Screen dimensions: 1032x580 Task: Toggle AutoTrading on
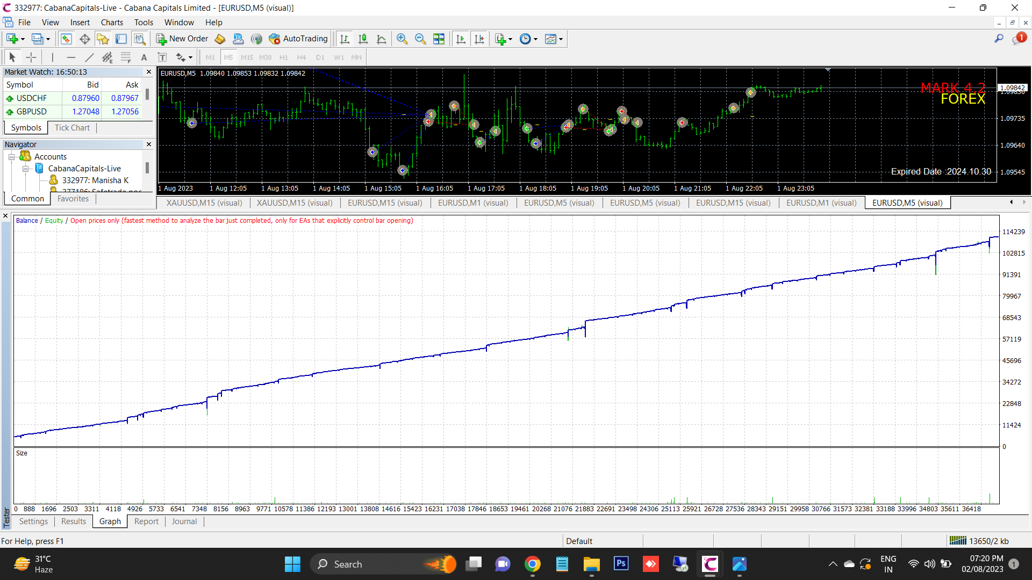[299, 39]
